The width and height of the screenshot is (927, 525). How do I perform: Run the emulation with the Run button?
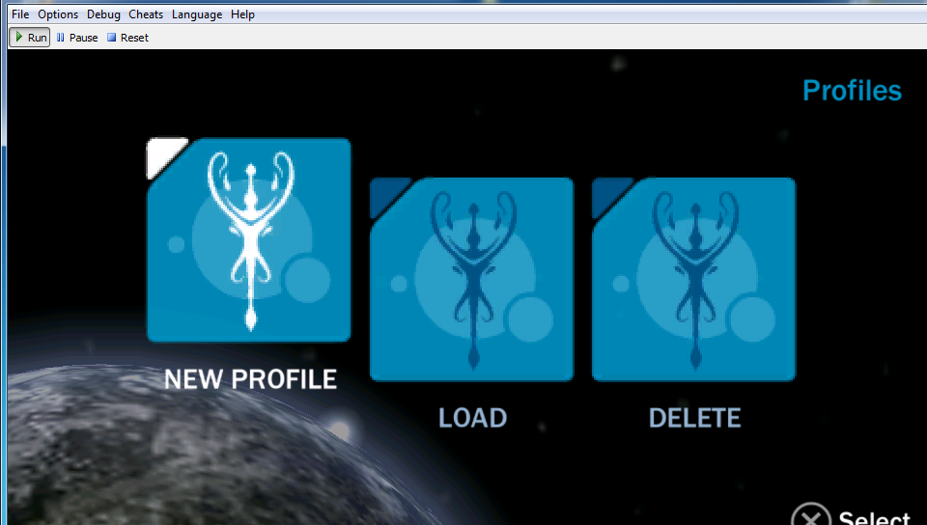coord(30,38)
